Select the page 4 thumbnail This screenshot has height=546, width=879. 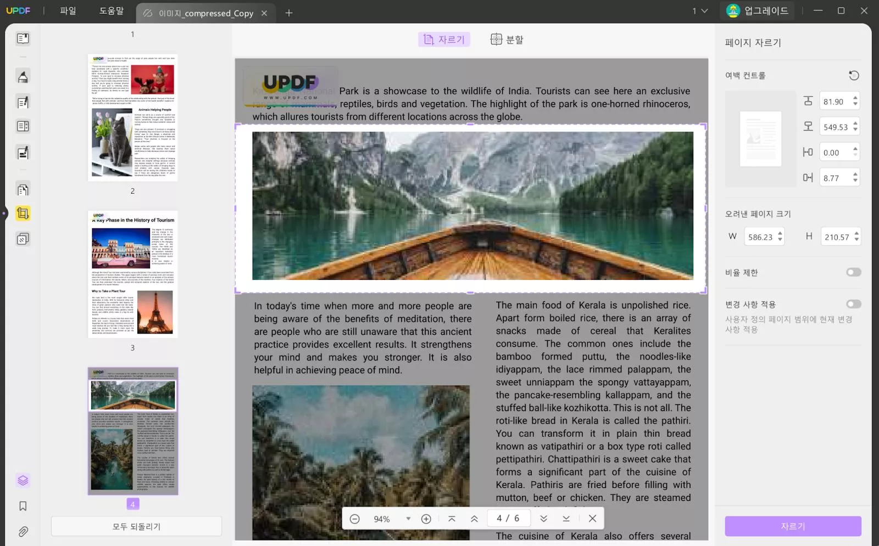[133, 431]
